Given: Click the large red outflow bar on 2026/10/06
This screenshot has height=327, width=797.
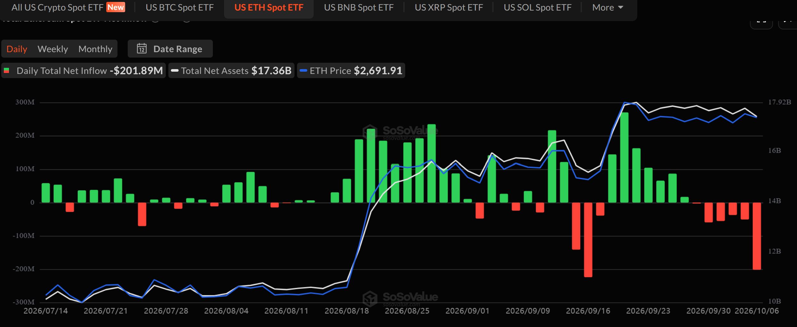Looking at the screenshot, I should (x=757, y=236).
